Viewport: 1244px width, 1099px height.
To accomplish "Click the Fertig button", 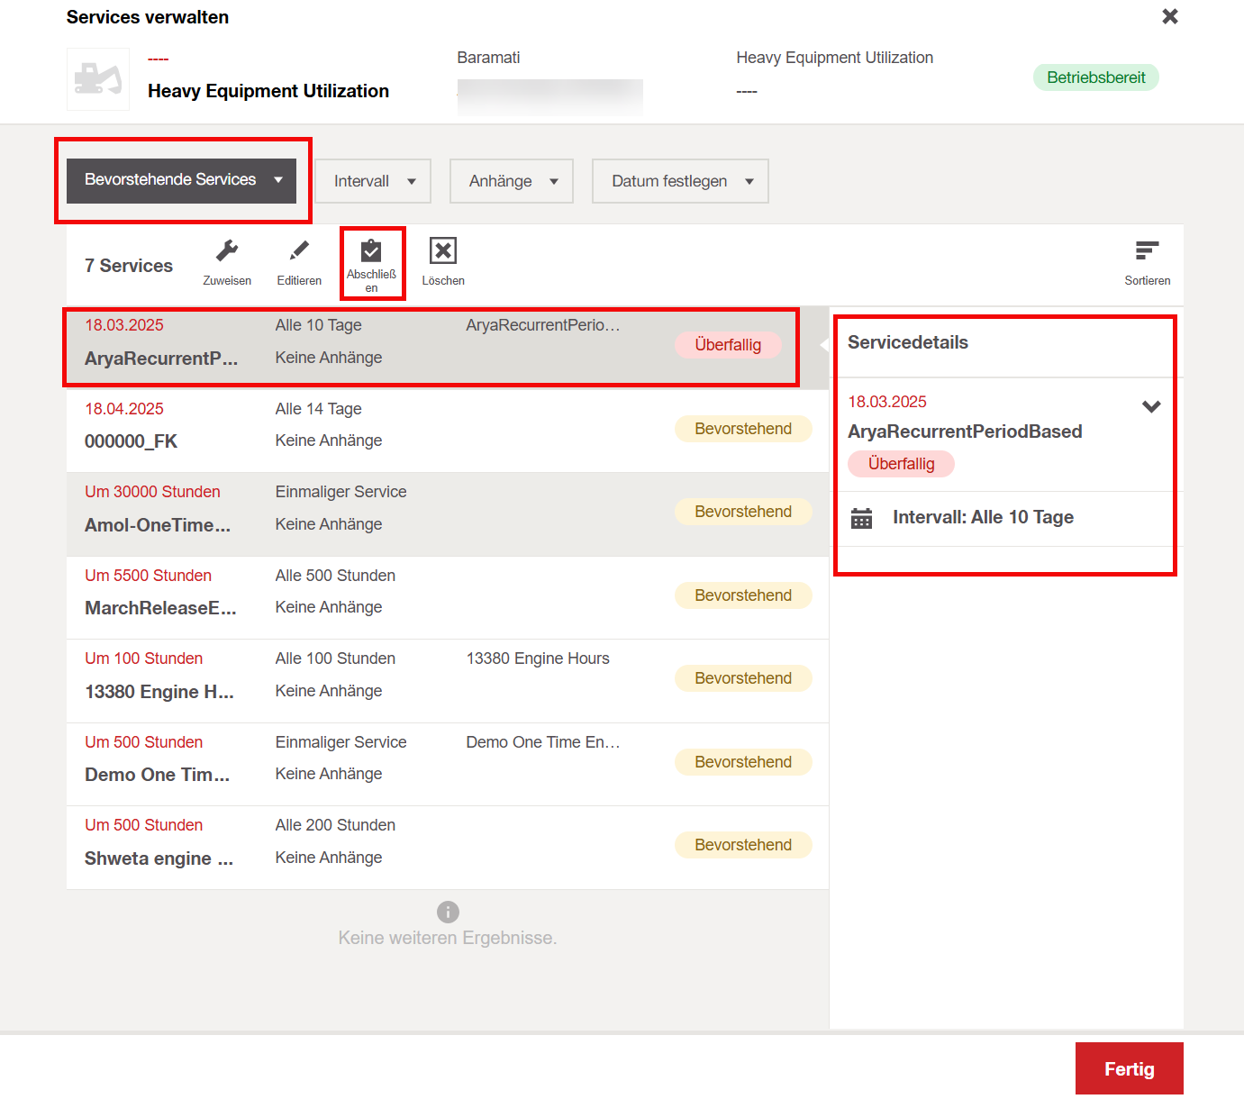I will click(1130, 1068).
